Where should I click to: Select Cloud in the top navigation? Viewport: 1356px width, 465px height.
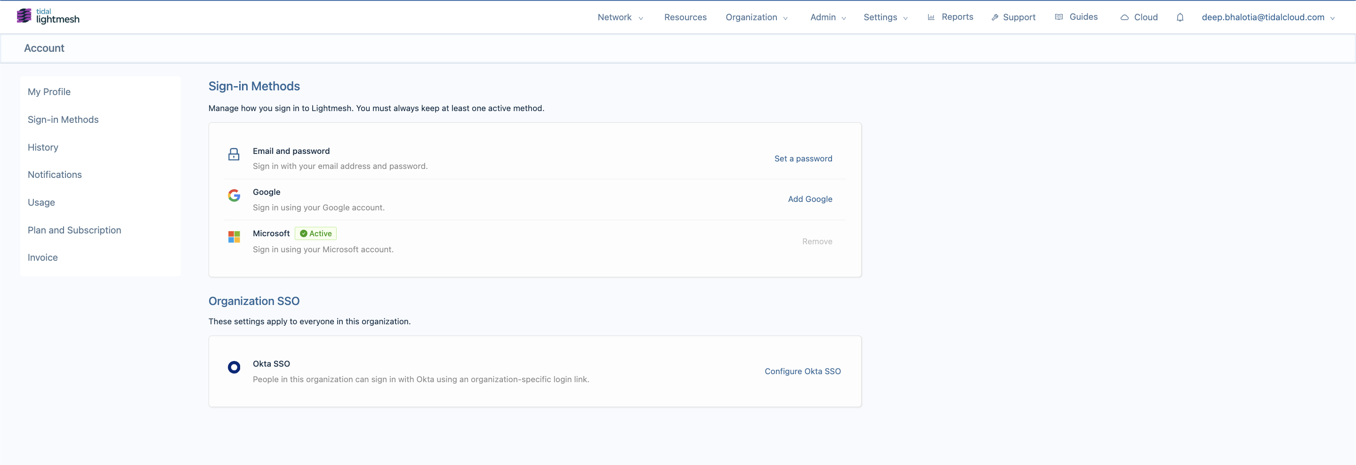click(x=1146, y=17)
